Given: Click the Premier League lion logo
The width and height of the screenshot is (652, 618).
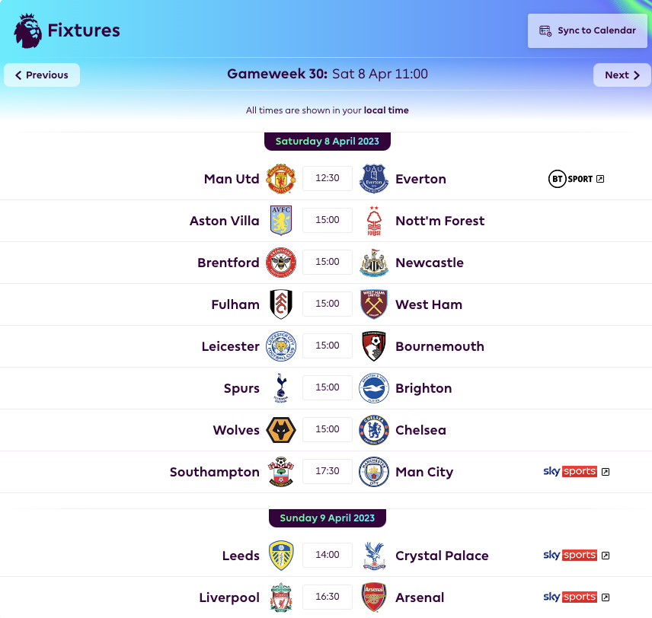Looking at the screenshot, I should tap(28, 30).
